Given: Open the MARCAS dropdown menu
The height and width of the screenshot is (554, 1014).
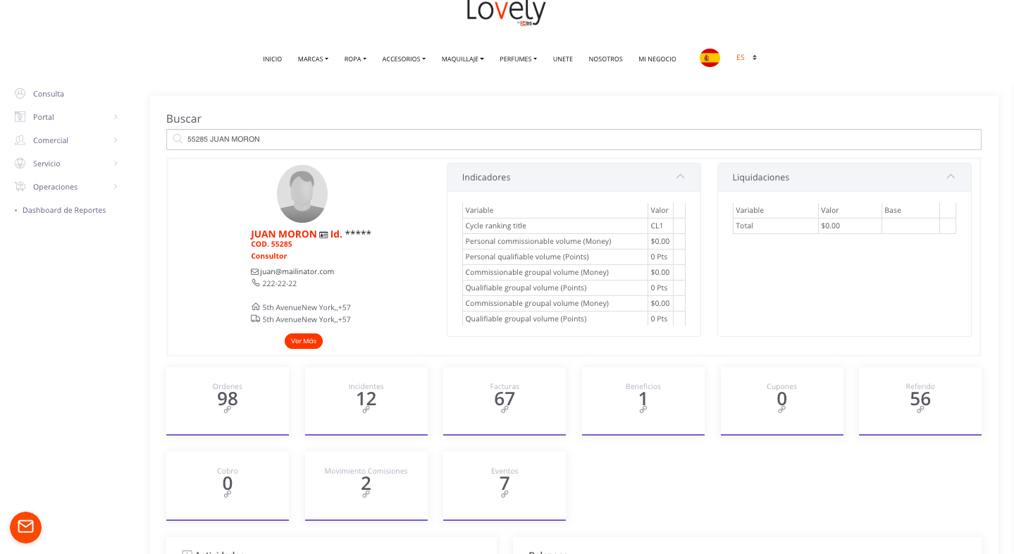Looking at the screenshot, I should coord(313,59).
